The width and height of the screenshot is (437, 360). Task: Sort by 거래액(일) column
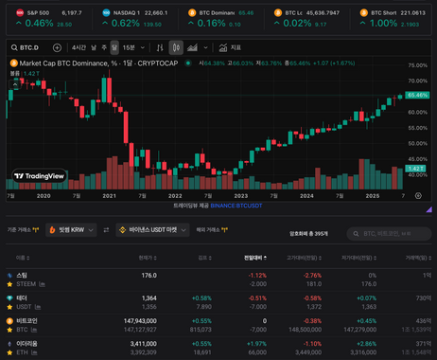click(418, 258)
